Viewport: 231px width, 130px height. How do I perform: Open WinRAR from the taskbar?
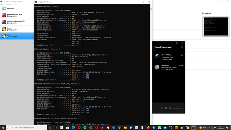point(176,128)
